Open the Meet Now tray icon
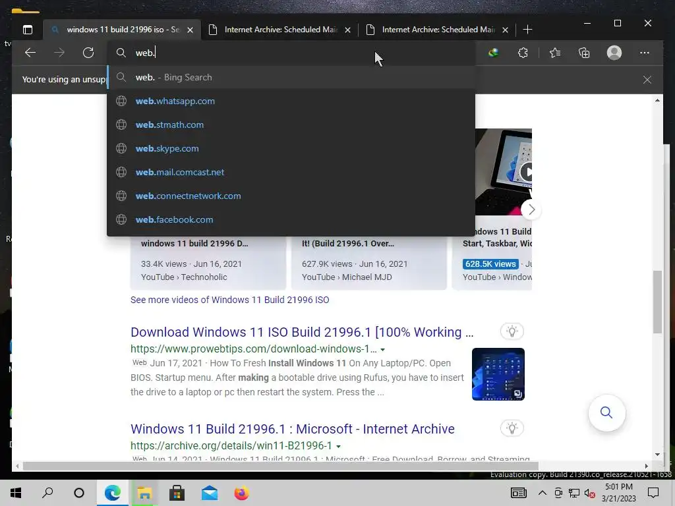Image resolution: width=675 pixels, height=506 pixels. [x=558, y=493]
